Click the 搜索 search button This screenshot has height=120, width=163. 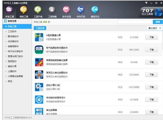(158, 22)
